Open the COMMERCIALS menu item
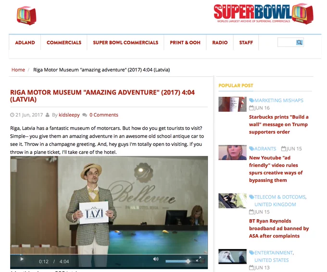This screenshot has height=272, width=327. [64, 42]
